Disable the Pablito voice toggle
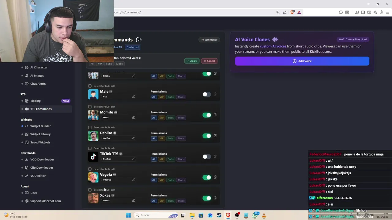392x220 pixels. click(207, 136)
